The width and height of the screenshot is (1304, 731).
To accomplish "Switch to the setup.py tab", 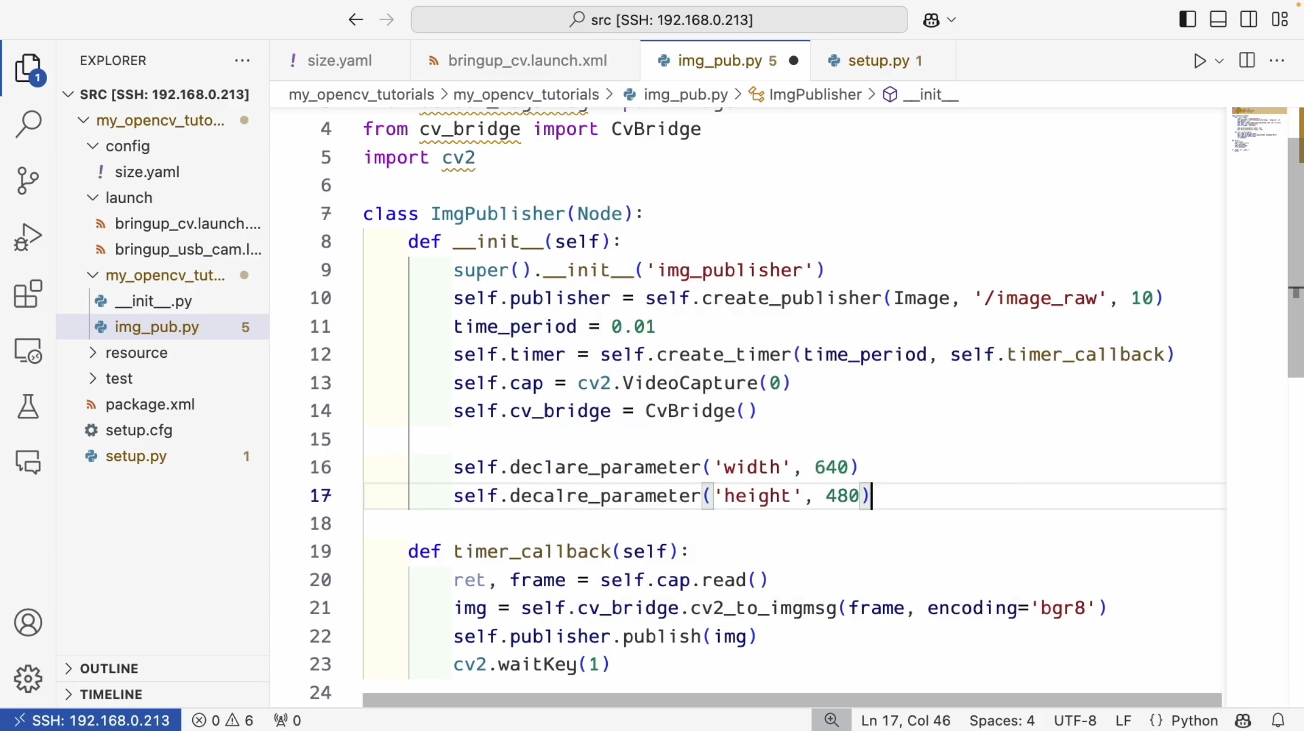I will [878, 61].
